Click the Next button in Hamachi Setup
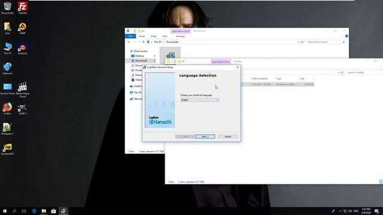 coord(205,137)
